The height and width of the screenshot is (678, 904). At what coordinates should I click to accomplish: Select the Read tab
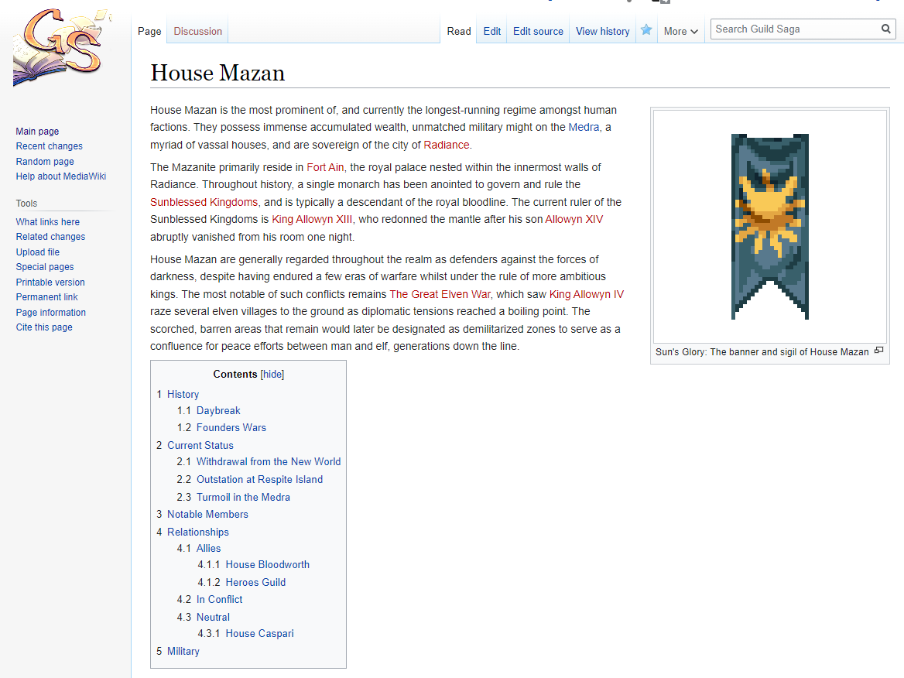459,31
